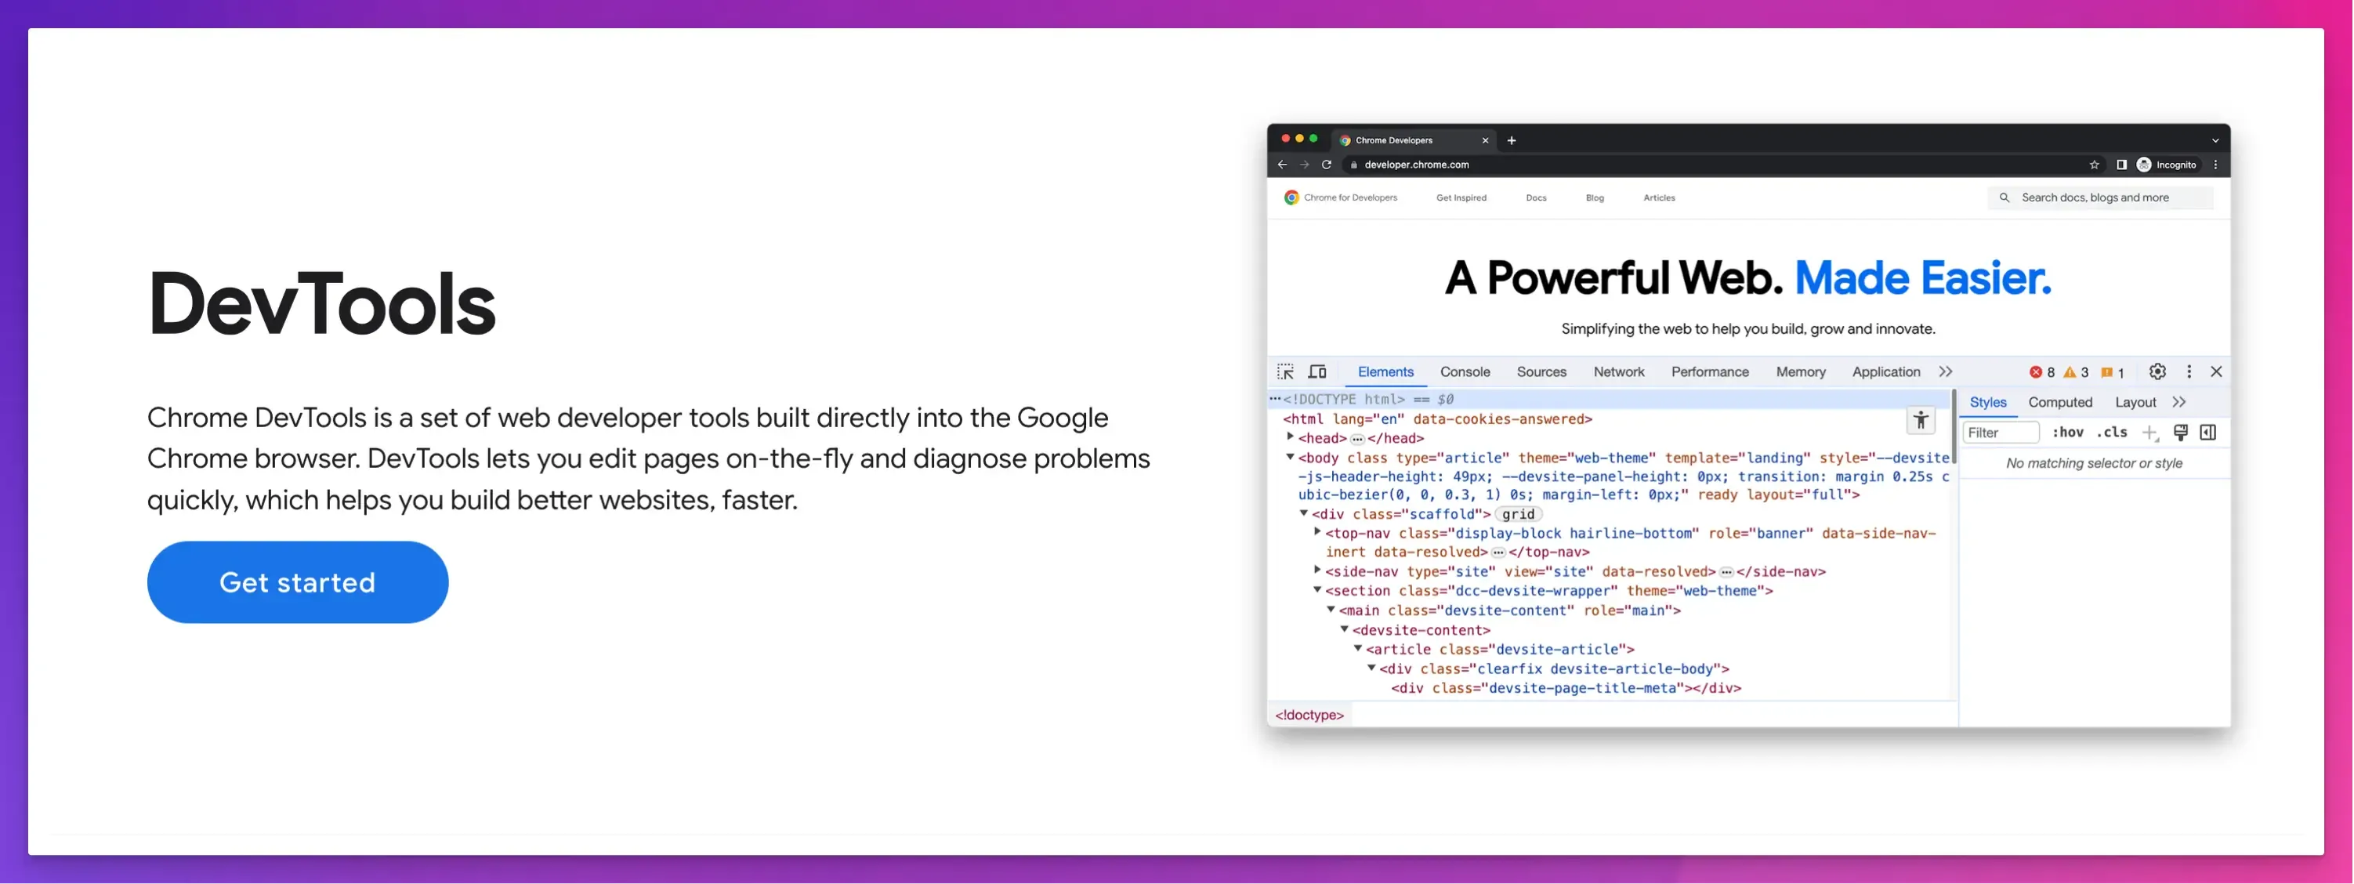
Task: Click the red error count icon
Action: pyautogui.click(x=2036, y=372)
